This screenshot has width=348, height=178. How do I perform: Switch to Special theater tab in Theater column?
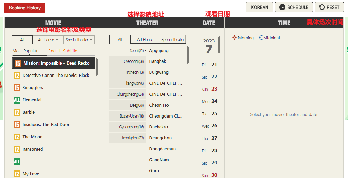pos(173,40)
